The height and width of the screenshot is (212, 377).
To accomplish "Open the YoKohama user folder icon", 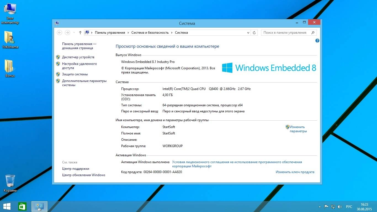I will tap(10, 39).
